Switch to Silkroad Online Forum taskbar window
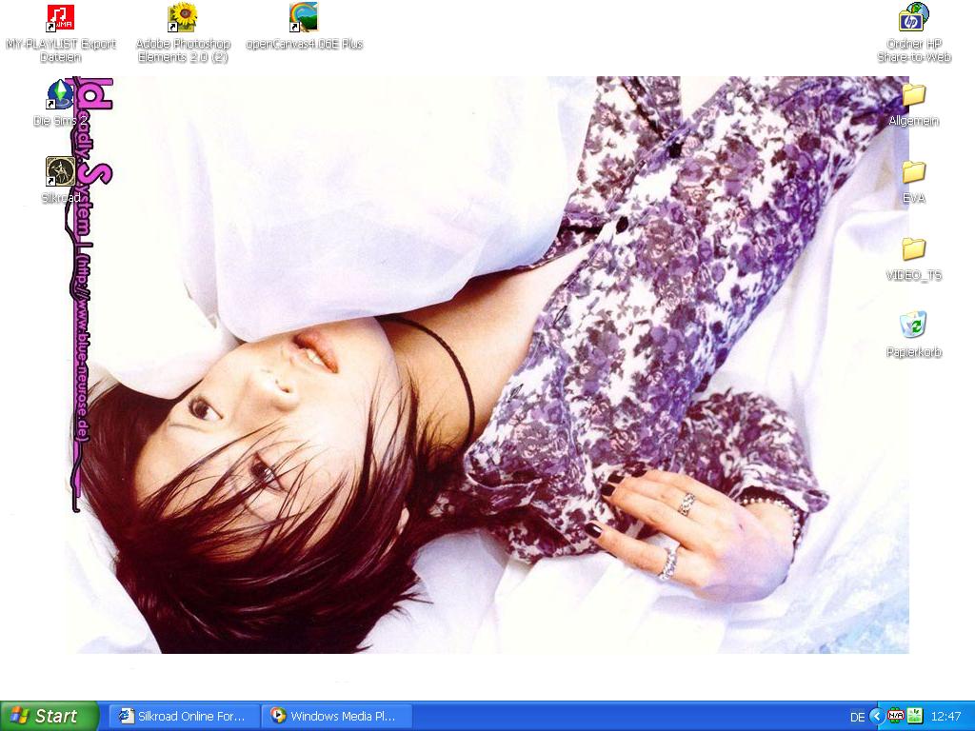 184,716
